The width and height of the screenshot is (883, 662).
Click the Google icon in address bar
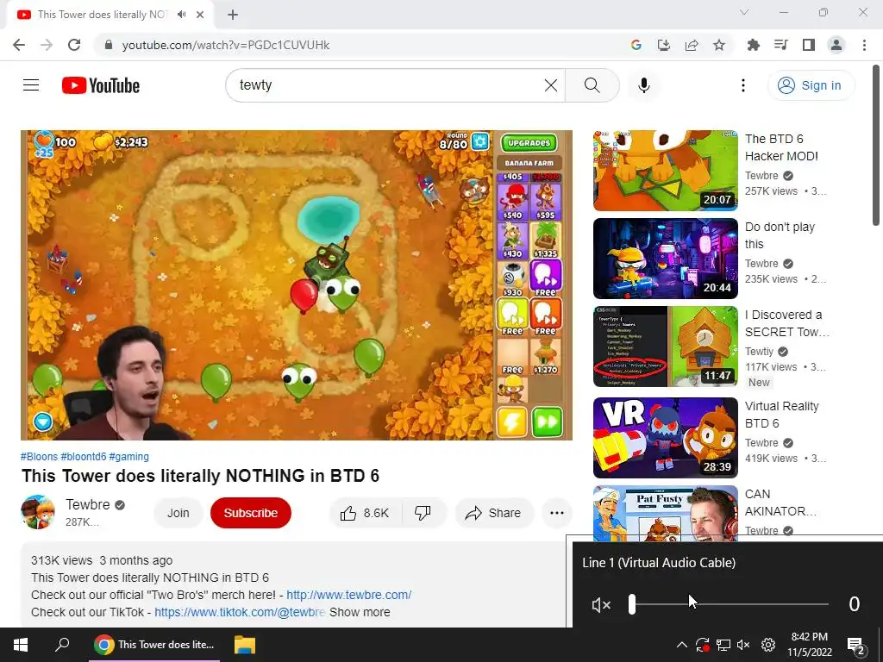pos(636,45)
